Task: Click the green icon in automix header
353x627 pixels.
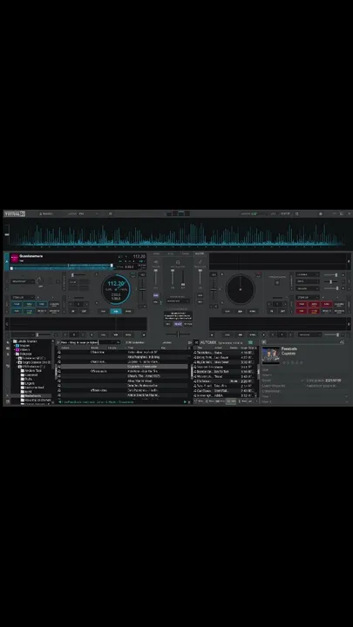Action: click(250, 343)
